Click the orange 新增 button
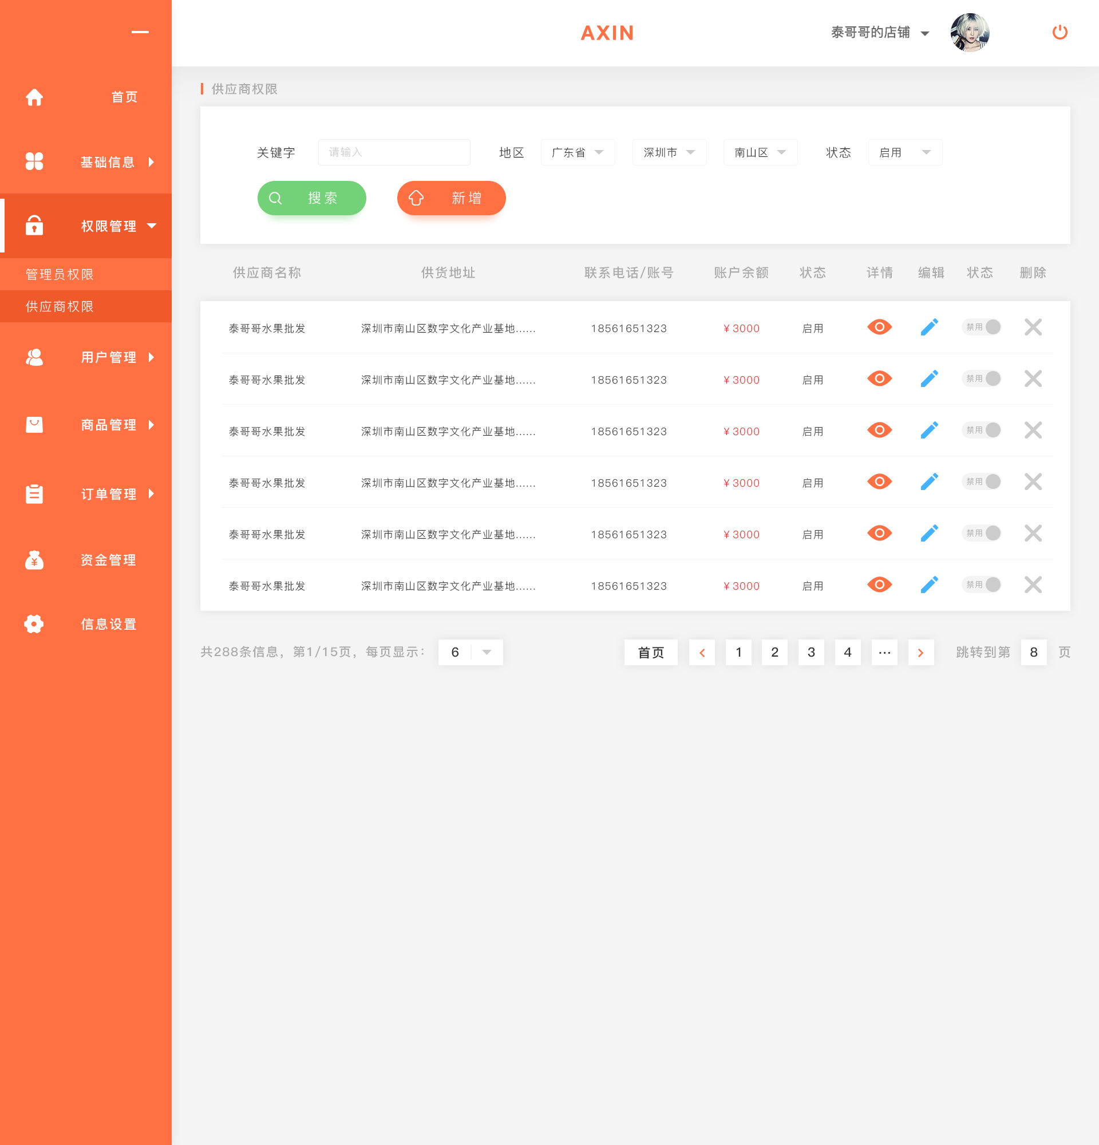This screenshot has width=1099, height=1145. click(452, 198)
